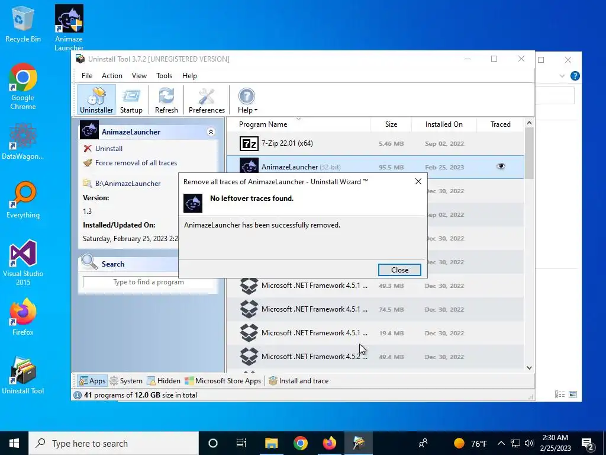Click Install and trace
Screen dimensions: 606x455
(x=299, y=381)
